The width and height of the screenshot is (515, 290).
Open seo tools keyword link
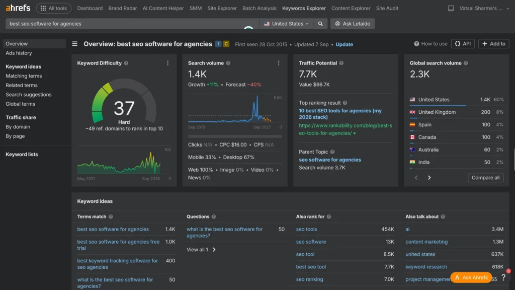pyautogui.click(x=306, y=229)
